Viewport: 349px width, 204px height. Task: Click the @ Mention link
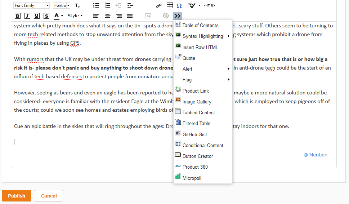pyautogui.click(x=316, y=155)
